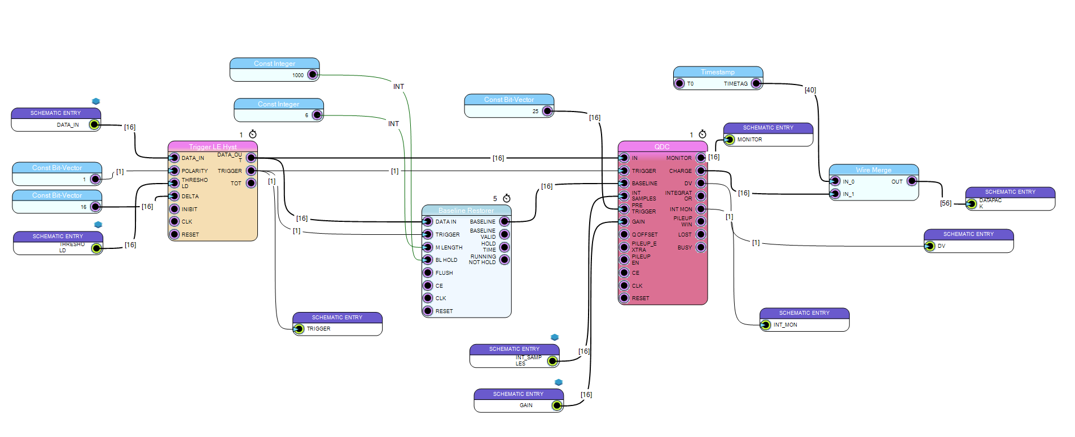Select the Timestamp block header
Viewport: 1075px width, 437px height.
click(x=718, y=72)
